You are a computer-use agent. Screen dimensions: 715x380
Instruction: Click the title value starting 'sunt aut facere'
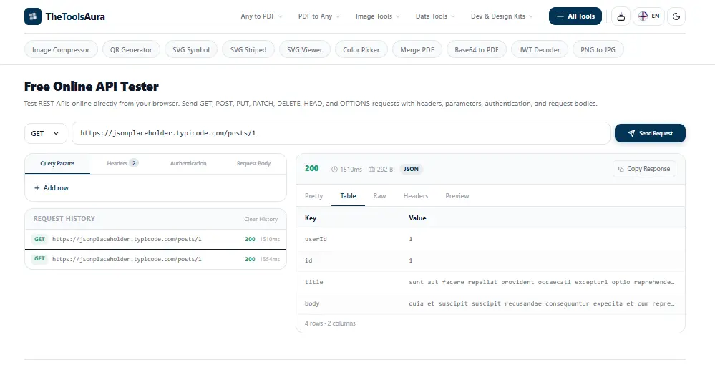pos(541,282)
